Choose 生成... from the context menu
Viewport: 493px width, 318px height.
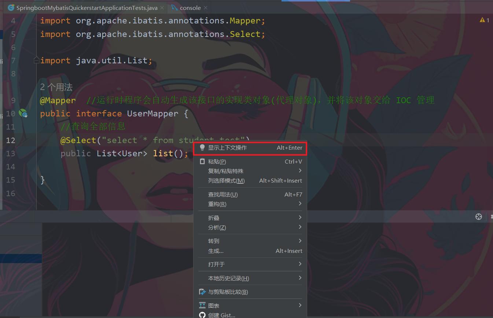point(250,251)
